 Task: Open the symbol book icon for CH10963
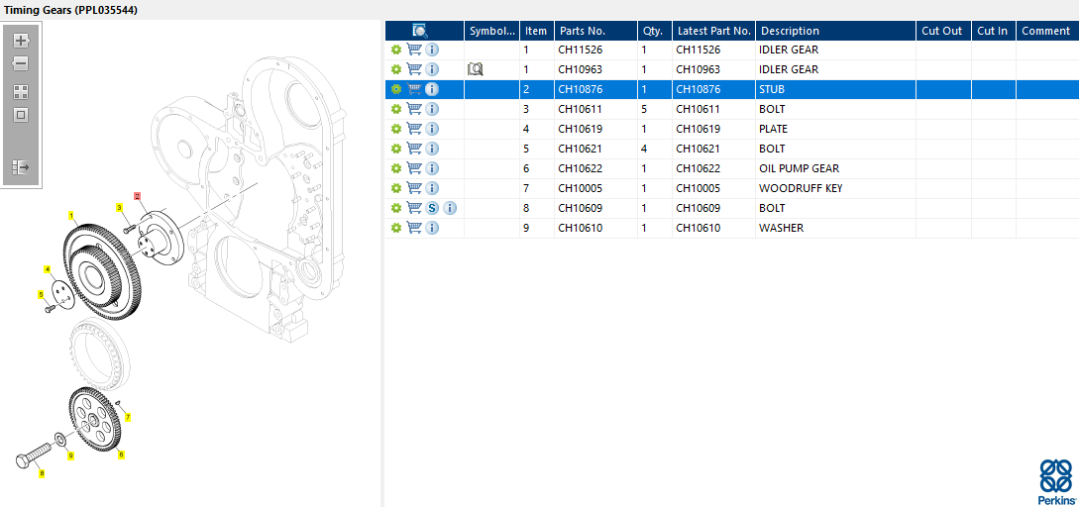coord(475,69)
